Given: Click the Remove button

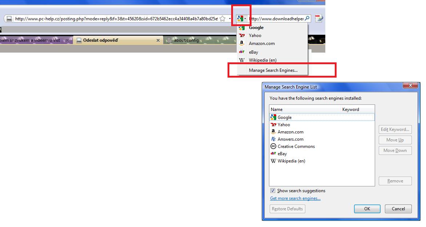Looking at the screenshot, I should [395, 181].
